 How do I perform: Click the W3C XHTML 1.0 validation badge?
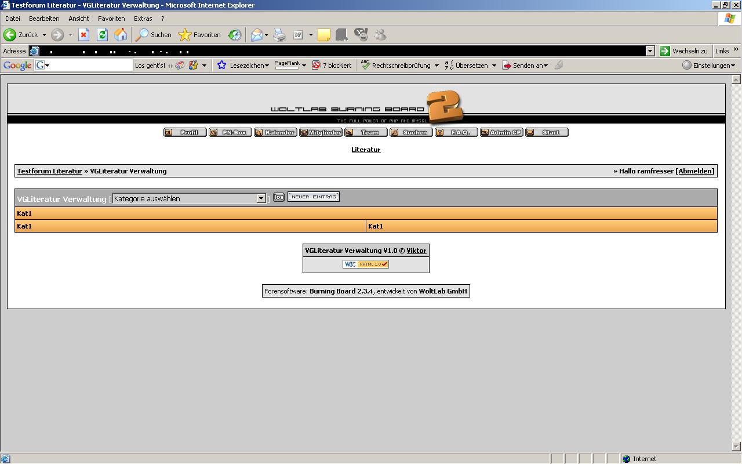tap(366, 264)
